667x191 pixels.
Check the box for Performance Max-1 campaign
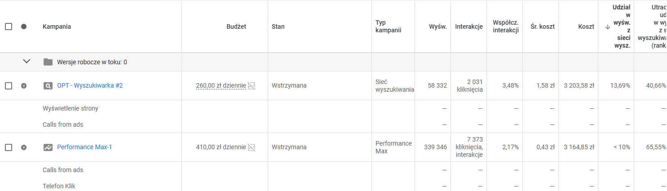9,147
